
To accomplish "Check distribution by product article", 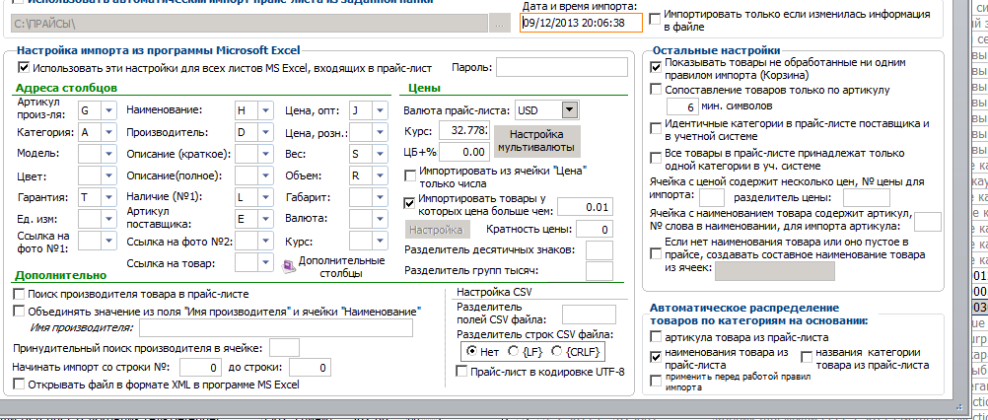I will tap(656, 337).
